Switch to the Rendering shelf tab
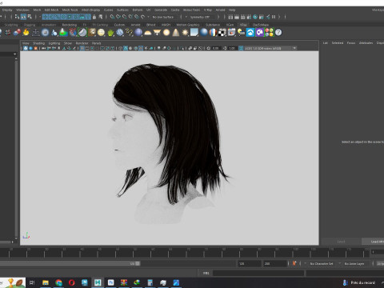 70,25
